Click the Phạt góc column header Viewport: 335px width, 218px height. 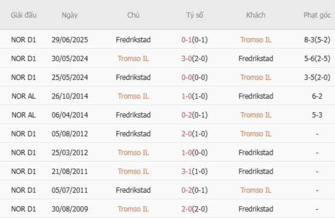click(317, 15)
